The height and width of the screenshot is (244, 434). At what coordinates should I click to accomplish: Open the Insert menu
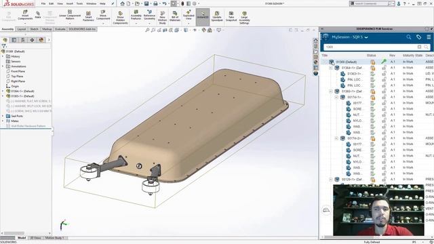[69, 3]
